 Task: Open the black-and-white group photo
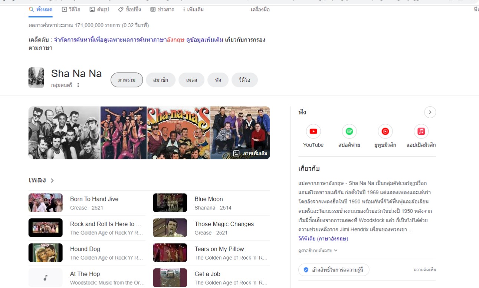coord(64,133)
